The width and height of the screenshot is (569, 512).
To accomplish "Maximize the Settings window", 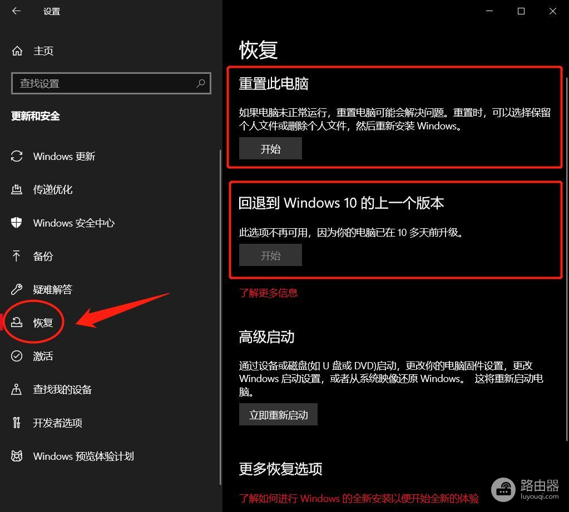I will 521,11.
